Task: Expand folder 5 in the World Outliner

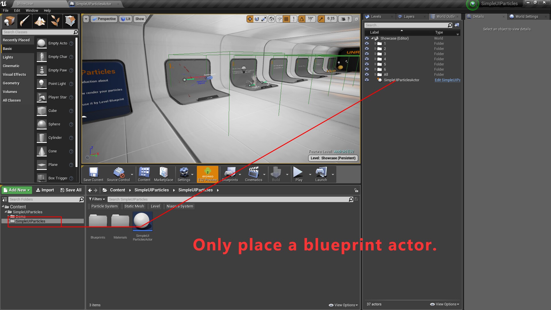Action: click(x=376, y=64)
